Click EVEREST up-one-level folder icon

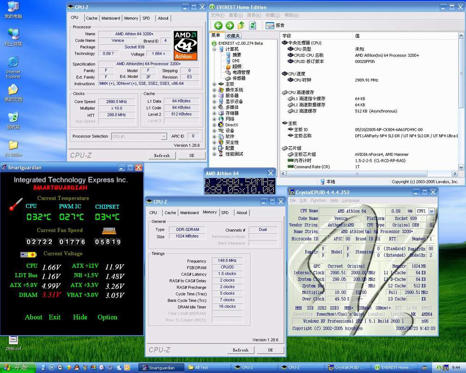tap(241, 26)
